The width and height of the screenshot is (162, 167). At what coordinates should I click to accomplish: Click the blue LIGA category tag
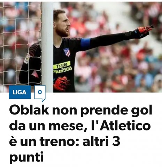20,92
